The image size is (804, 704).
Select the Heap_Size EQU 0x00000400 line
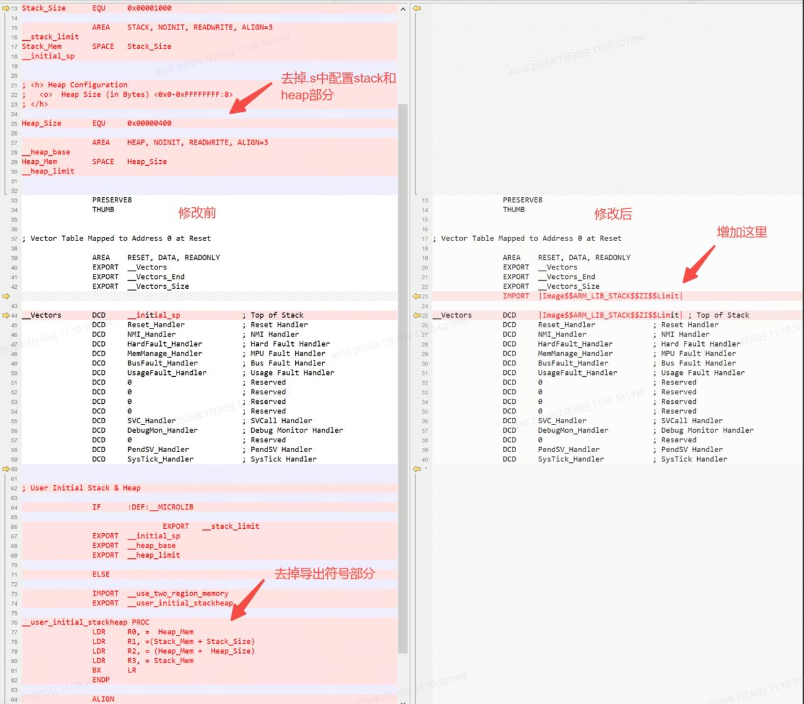pos(209,123)
